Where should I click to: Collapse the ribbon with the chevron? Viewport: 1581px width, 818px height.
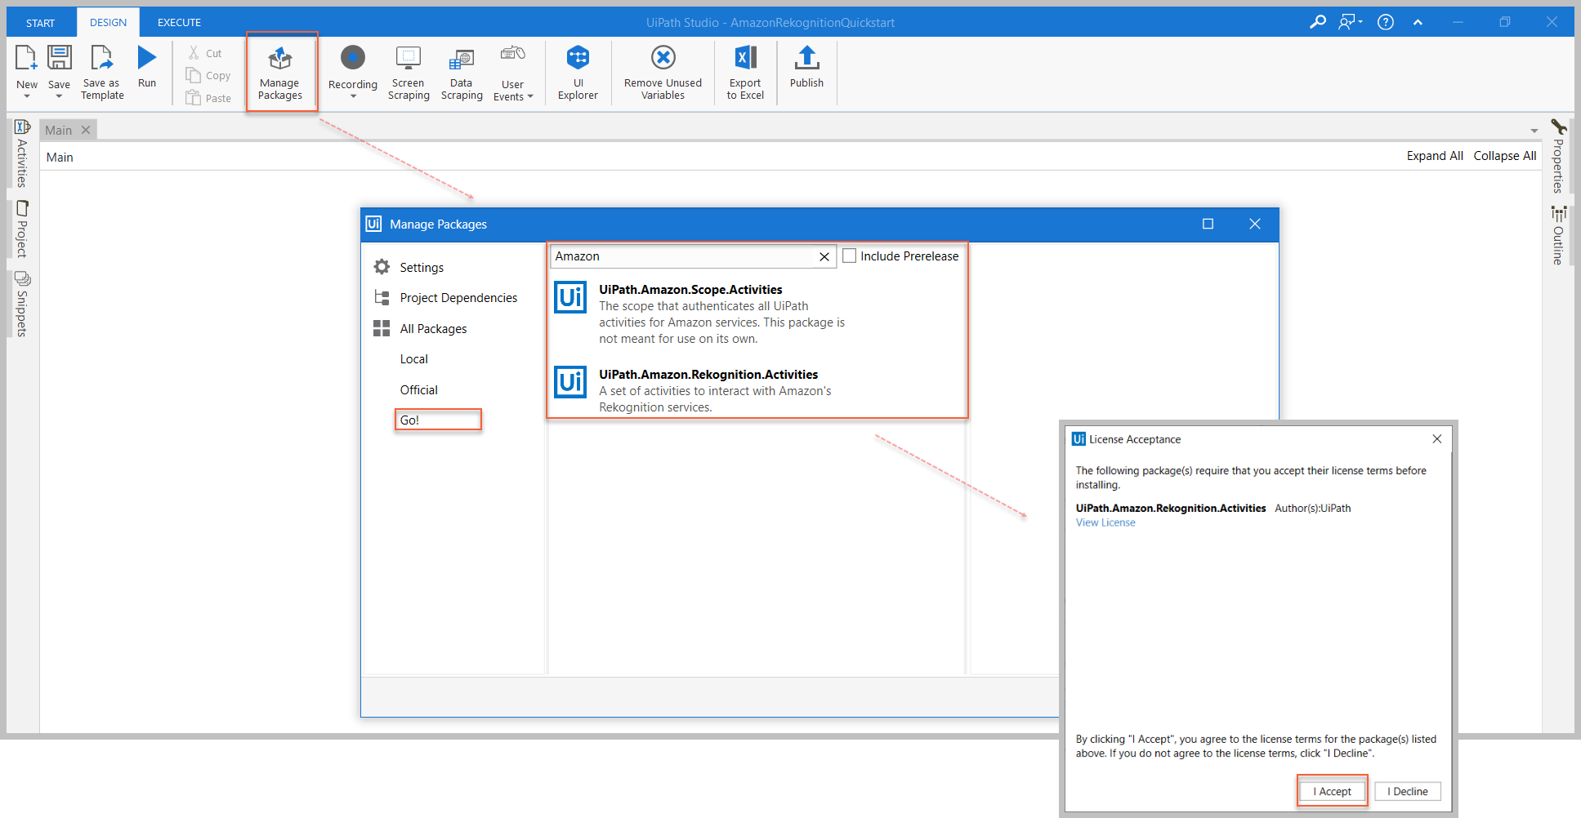tap(1418, 22)
